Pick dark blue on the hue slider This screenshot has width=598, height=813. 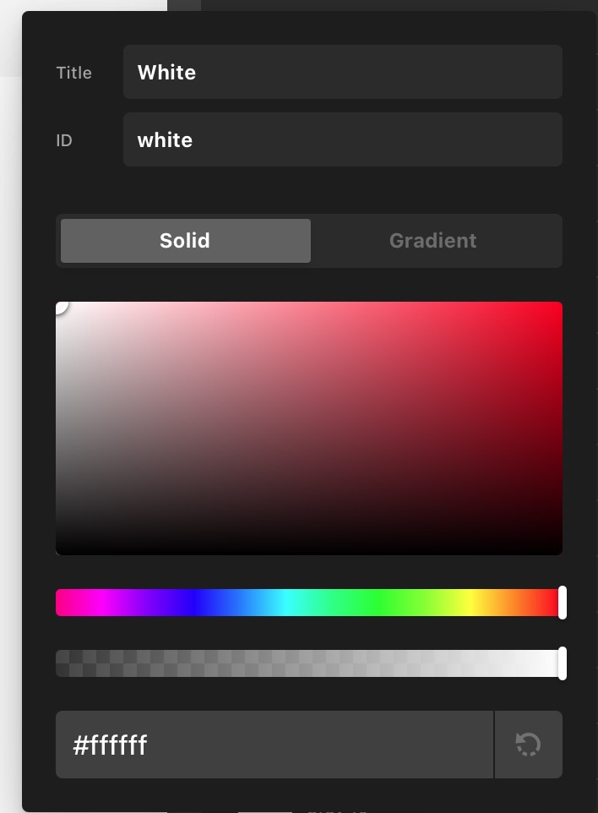tap(193, 603)
